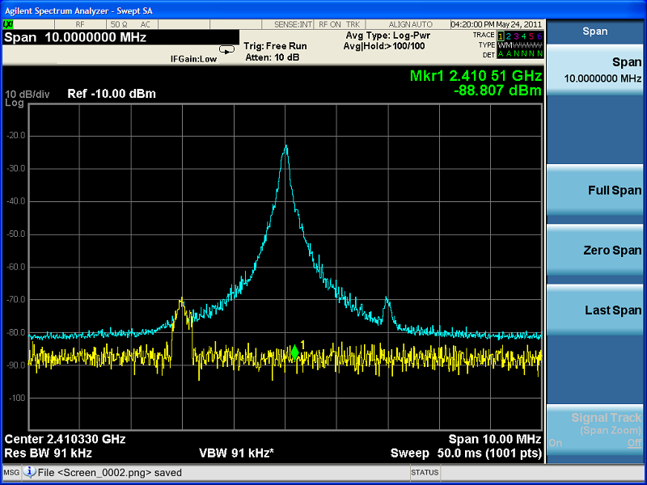
Task: Click the DET detector indicator row
Action: 510,53
